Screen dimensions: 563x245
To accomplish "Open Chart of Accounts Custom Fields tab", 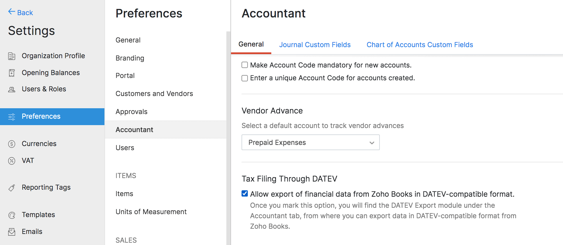I will pos(419,45).
